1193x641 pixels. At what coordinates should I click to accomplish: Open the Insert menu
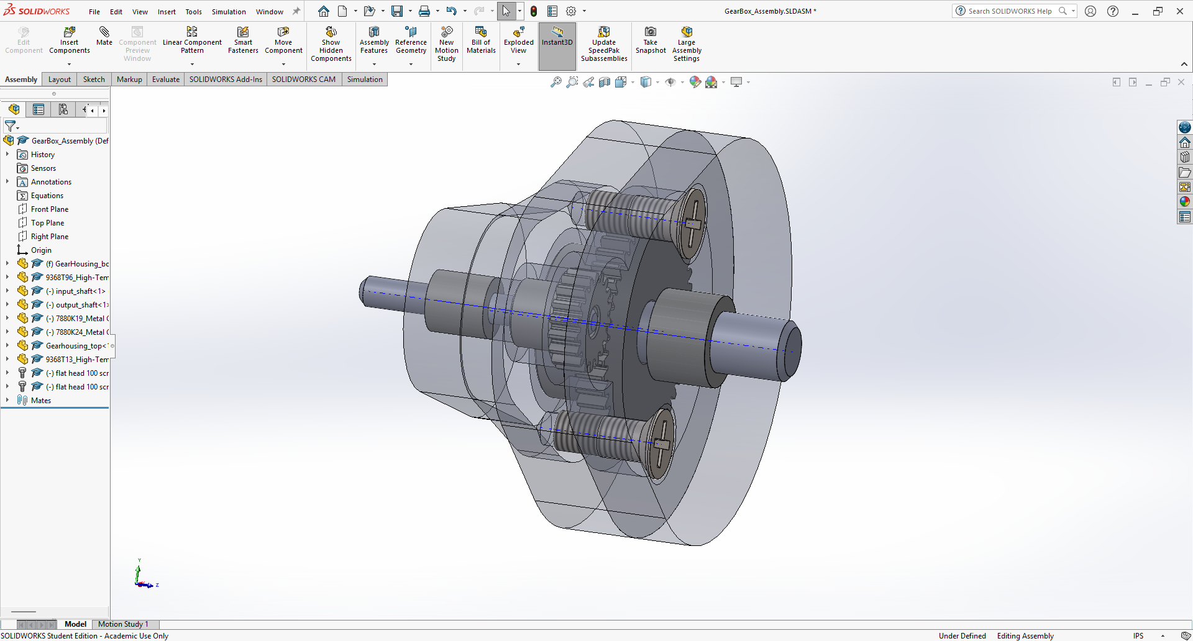pos(167,12)
